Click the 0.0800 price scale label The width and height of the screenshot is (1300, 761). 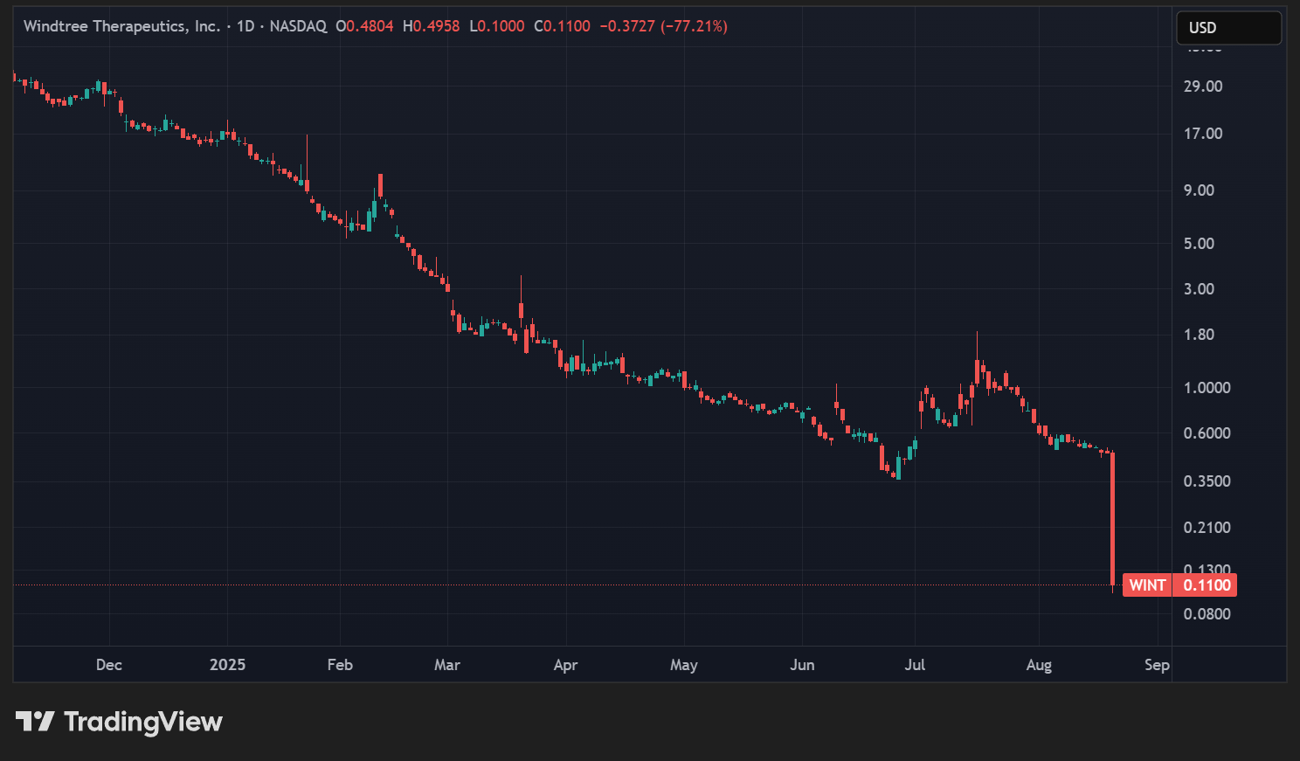(x=1207, y=614)
